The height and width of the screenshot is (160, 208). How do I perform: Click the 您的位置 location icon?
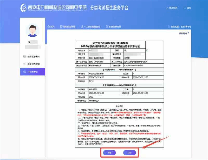pyautogui.click(x=169, y=26)
